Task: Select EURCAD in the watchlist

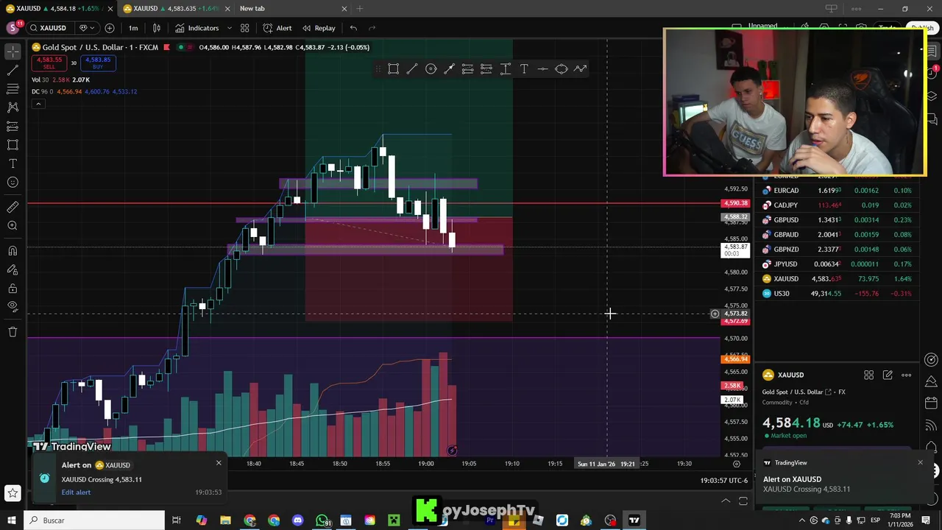Action: click(x=837, y=191)
